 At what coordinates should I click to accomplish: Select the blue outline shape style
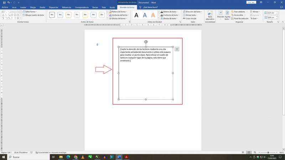60,15
